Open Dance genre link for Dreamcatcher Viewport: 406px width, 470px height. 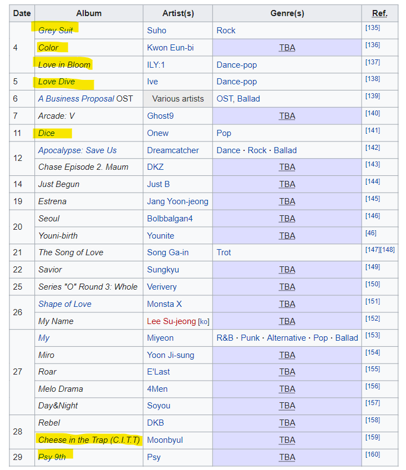pyautogui.click(x=229, y=150)
